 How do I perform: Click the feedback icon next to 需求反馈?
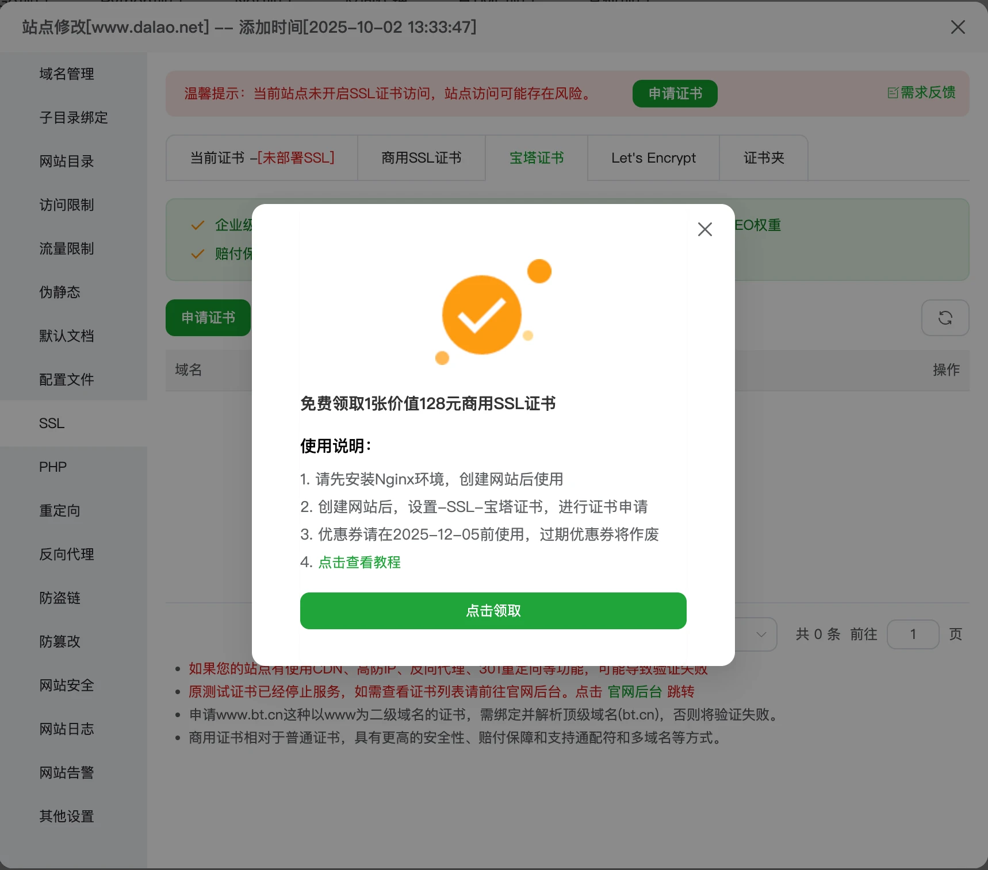click(x=892, y=93)
